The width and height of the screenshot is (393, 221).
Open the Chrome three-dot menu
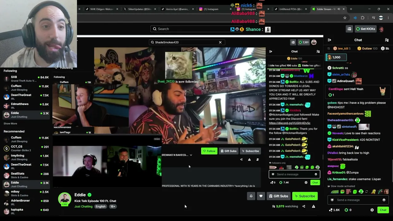388,18
